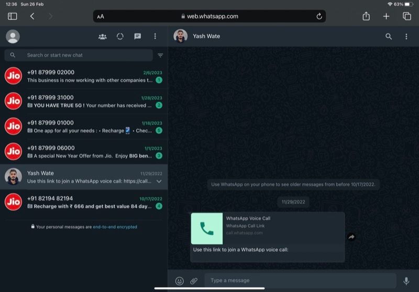Go back to previous page
Screen dimensions: 419x292
(x=32, y=16)
